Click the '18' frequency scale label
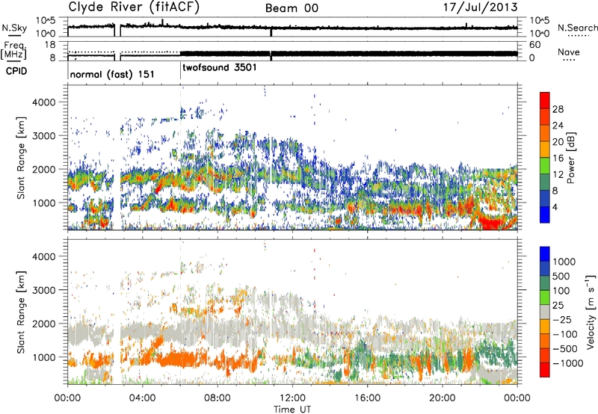Viewport: 598px width, 414px height. pyautogui.click(x=50, y=45)
